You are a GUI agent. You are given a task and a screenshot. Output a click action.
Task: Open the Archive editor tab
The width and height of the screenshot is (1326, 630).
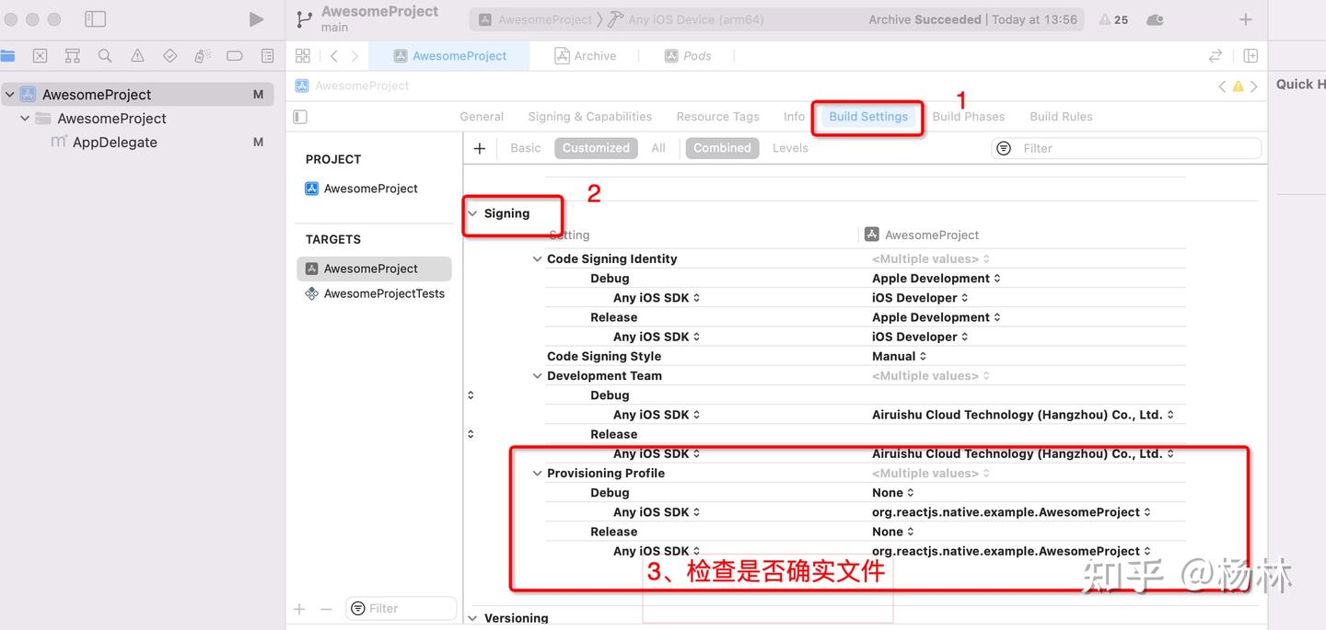coord(586,56)
